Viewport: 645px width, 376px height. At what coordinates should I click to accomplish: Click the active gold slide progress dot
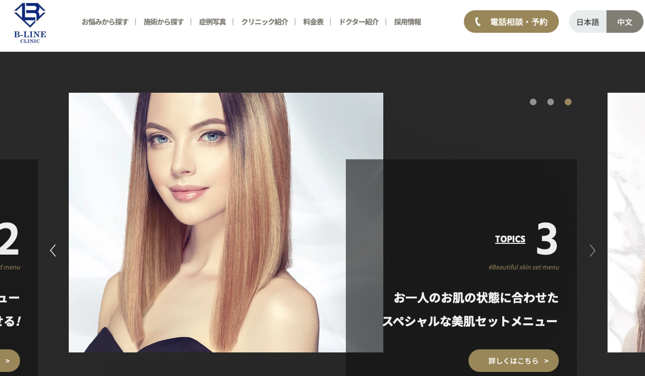[568, 102]
